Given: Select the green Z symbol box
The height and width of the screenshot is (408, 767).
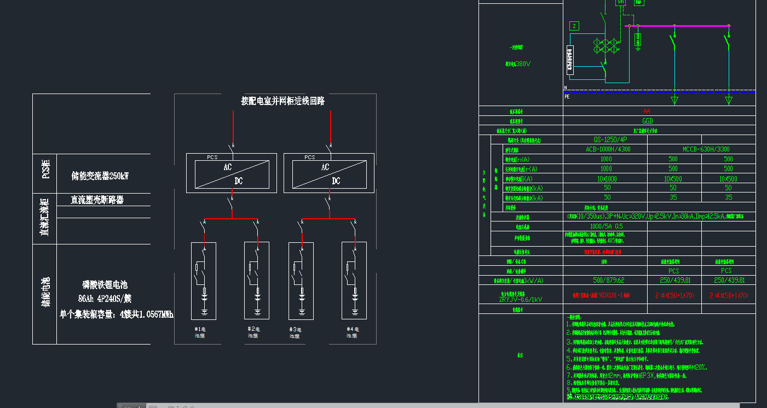Looking at the screenshot, I should [574, 26].
